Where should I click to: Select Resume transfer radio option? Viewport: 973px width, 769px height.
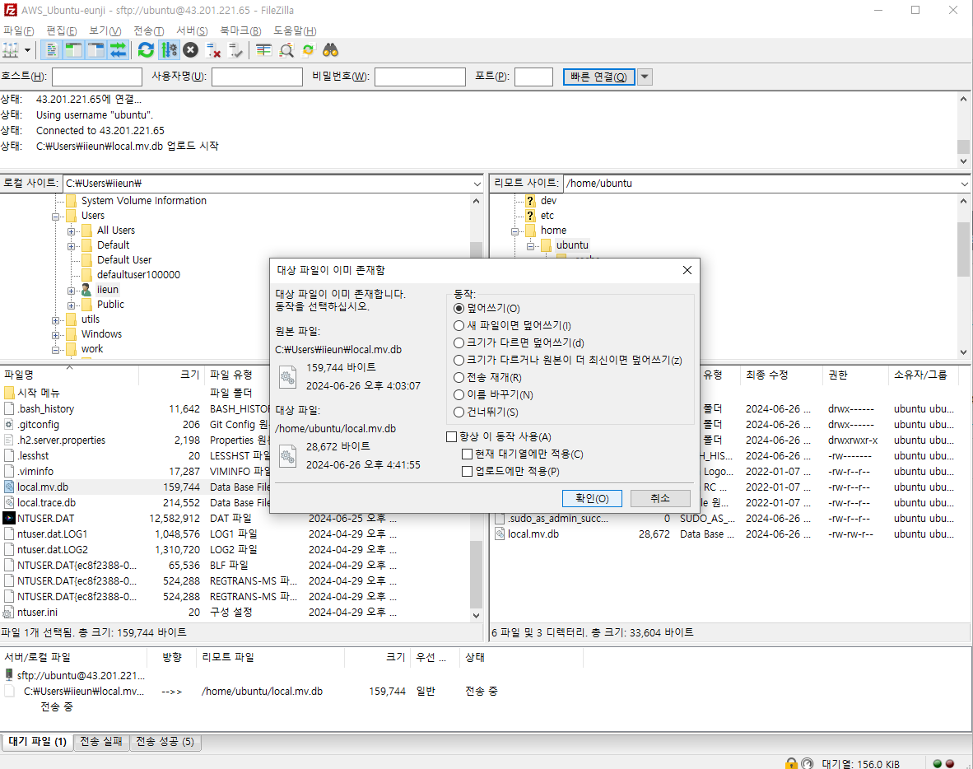coord(459,377)
